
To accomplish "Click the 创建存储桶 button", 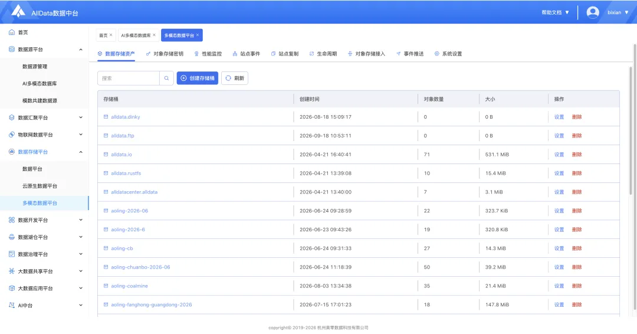I will pyautogui.click(x=198, y=78).
